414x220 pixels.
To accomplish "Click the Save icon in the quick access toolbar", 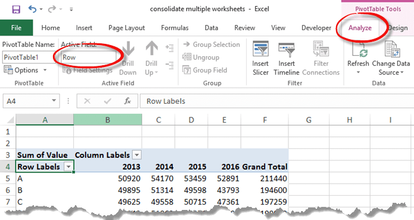I will tap(16, 9).
